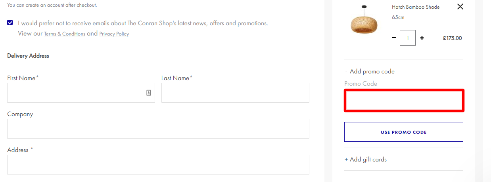Viewport: 491px width, 182px height.
Task: Click the £175.00 item price
Action: 453,38
